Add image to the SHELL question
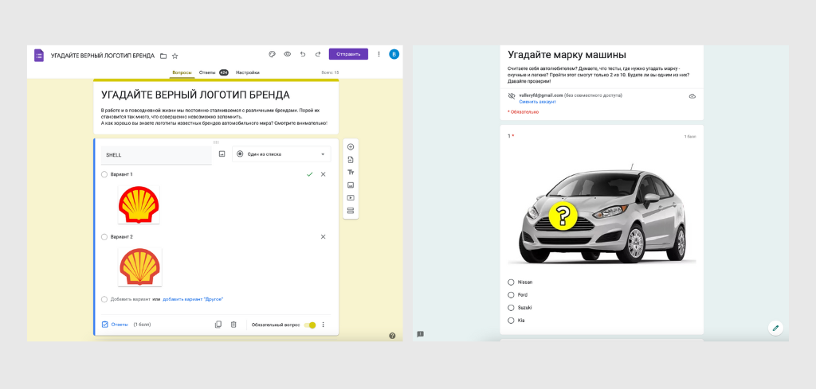816x389 pixels. [222, 154]
